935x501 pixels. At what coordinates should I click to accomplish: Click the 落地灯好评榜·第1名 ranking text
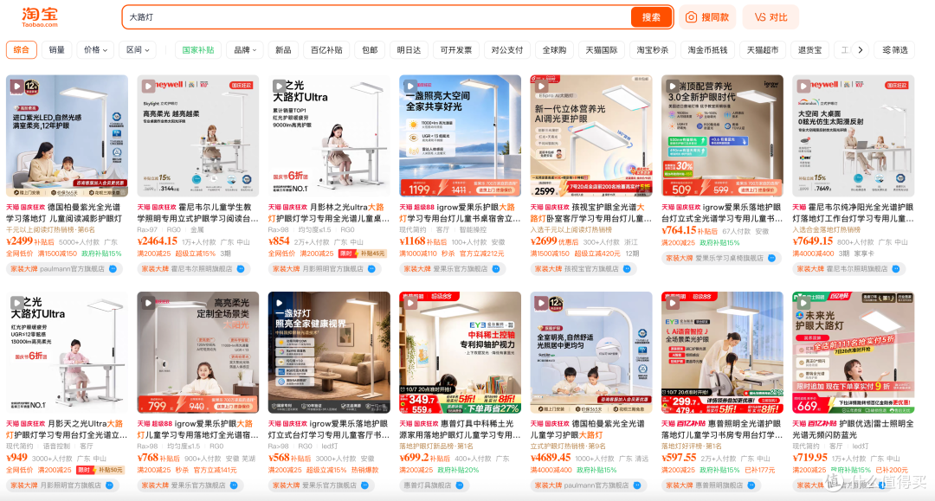(691, 446)
